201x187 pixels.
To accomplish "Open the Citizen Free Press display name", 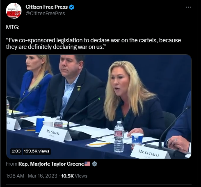I will click(x=47, y=7).
